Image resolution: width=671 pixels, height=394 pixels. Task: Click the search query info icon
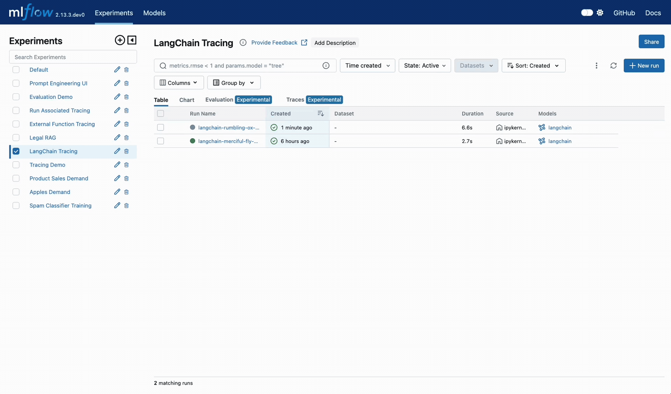(x=326, y=66)
